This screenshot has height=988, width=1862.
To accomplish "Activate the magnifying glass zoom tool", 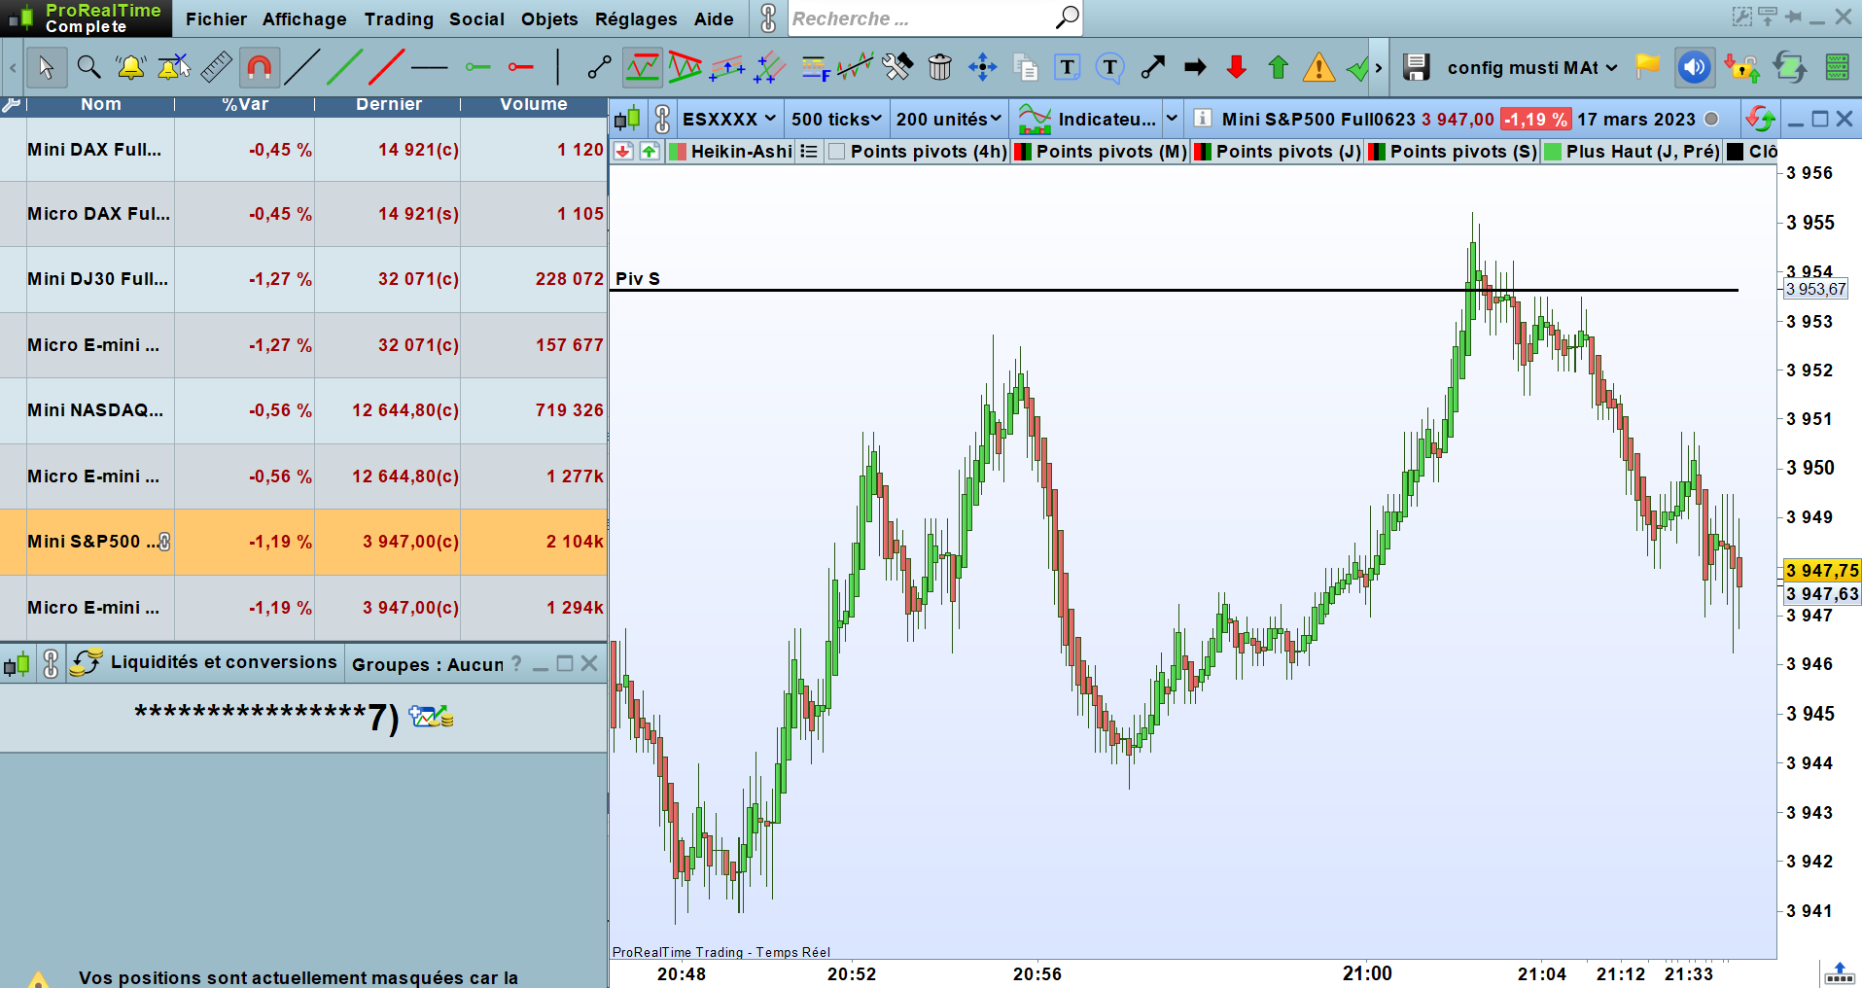I will (x=88, y=67).
